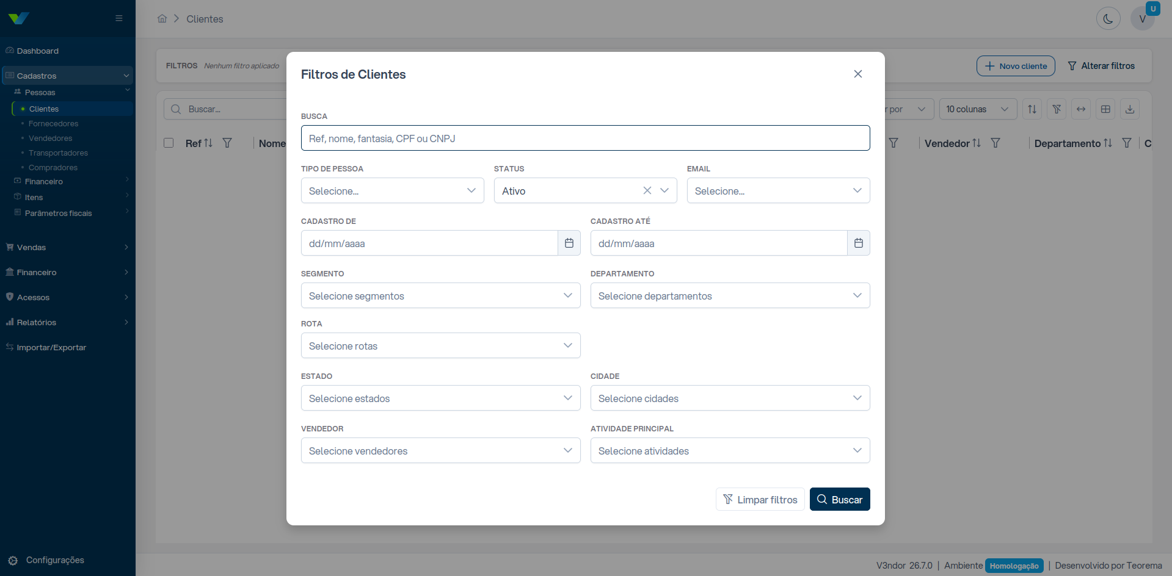Collapse sidebar with hamburger menu icon
The height and width of the screenshot is (576, 1172).
pos(119,18)
